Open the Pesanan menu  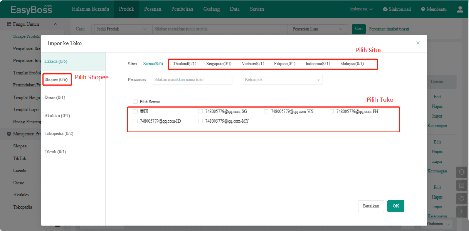[x=153, y=9]
